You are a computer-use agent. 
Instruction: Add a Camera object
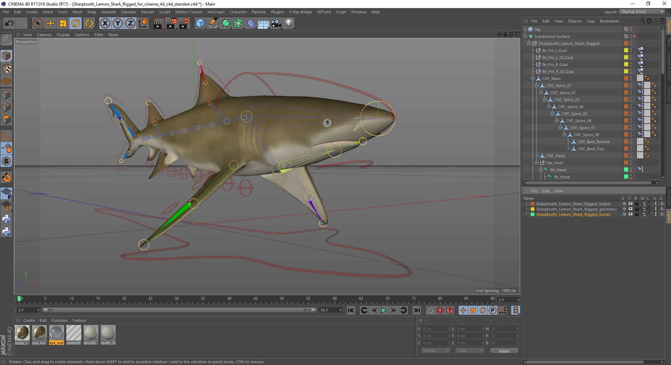[276, 24]
